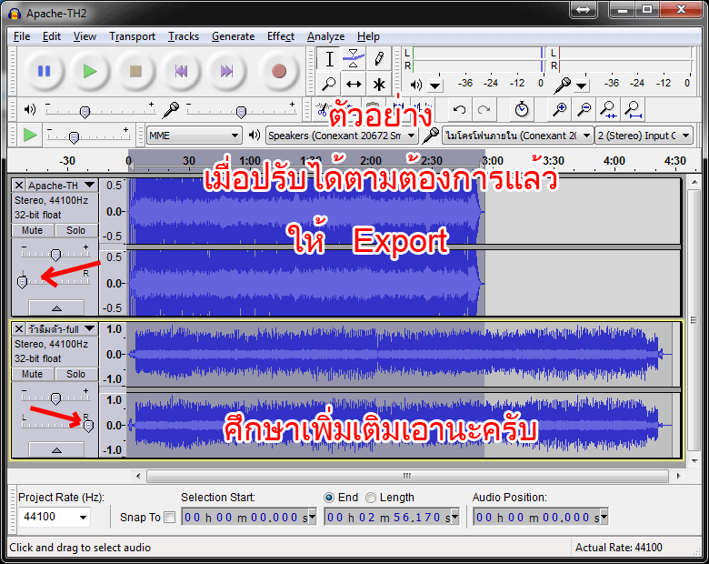Click the Apache-TH track gain slider
The image size is (709, 564).
[x=55, y=256]
